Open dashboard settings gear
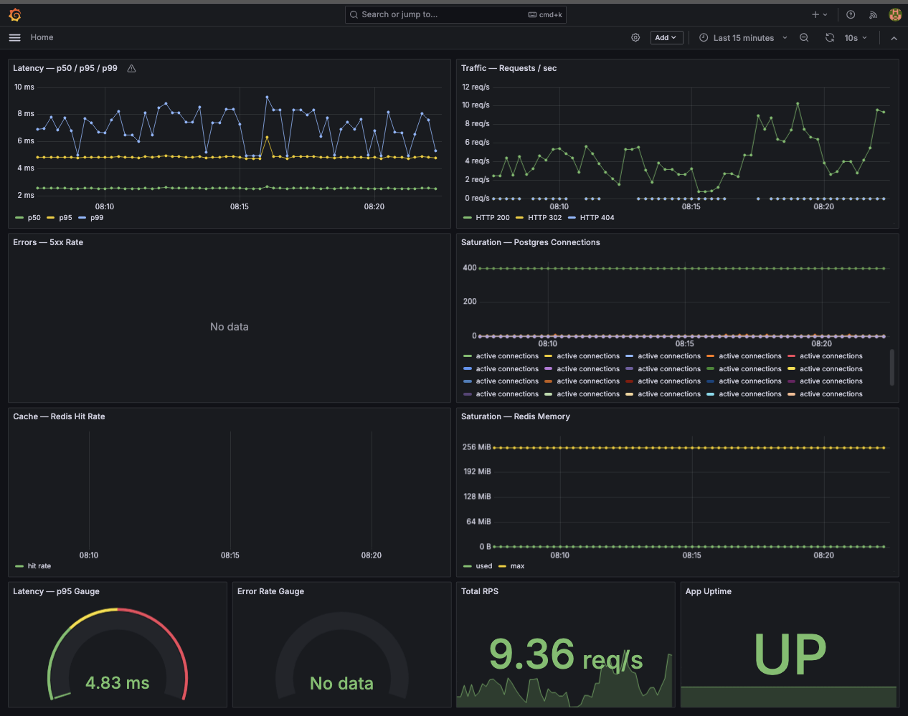Image resolution: width=908 pixels, height=716 pixels. pyautogui.click(x=635, y=37)
